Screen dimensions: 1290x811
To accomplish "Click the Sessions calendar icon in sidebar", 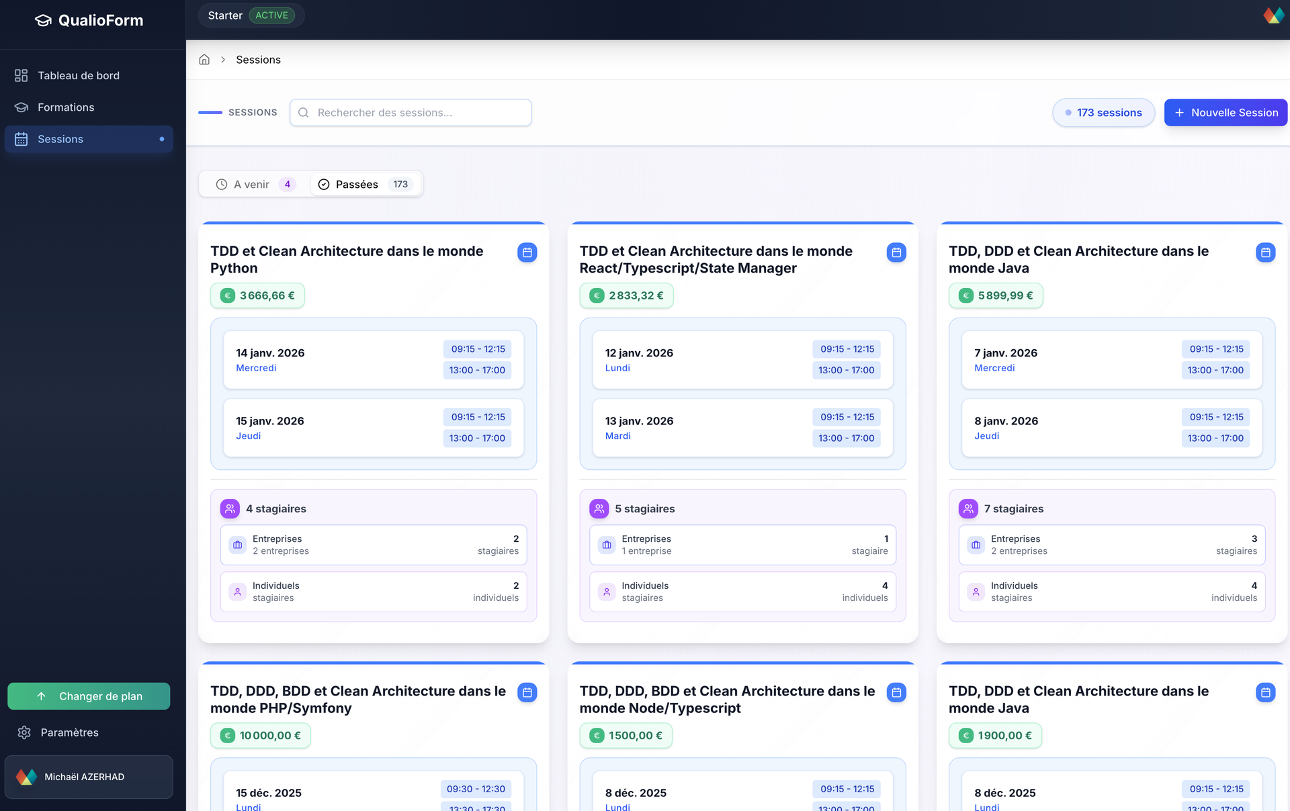I will click(x=21, y=139).
